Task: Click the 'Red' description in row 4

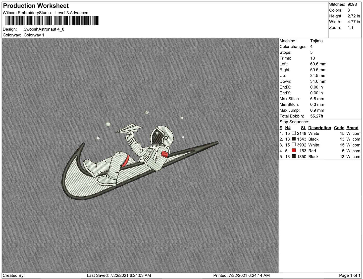Action: pyautogui.click(x=312, y=151)
